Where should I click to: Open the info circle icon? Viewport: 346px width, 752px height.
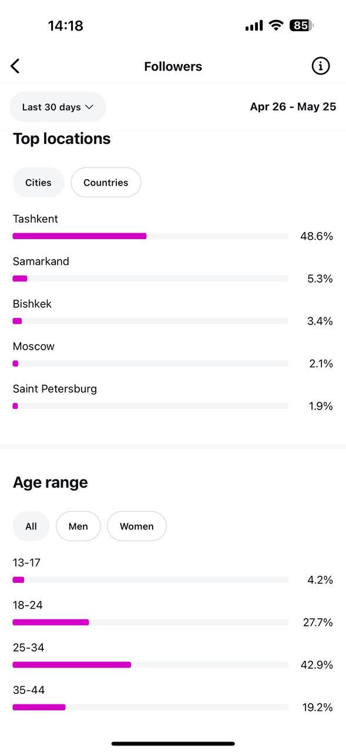pyautogui.click(x=321, y=66)
